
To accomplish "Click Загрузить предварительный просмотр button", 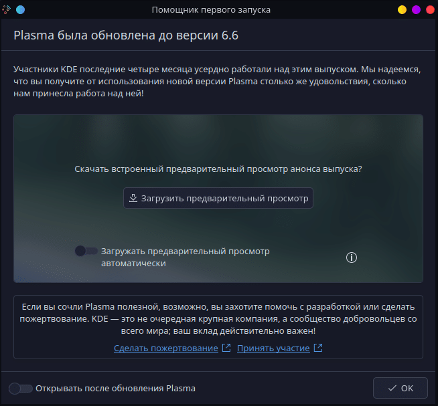I will (218, 198).
